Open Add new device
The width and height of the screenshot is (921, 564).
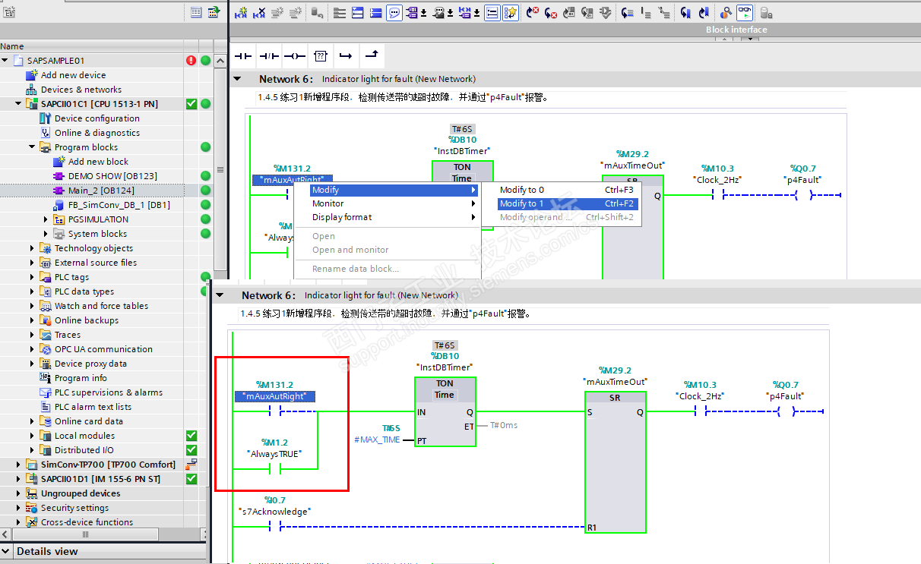point(73,75)
